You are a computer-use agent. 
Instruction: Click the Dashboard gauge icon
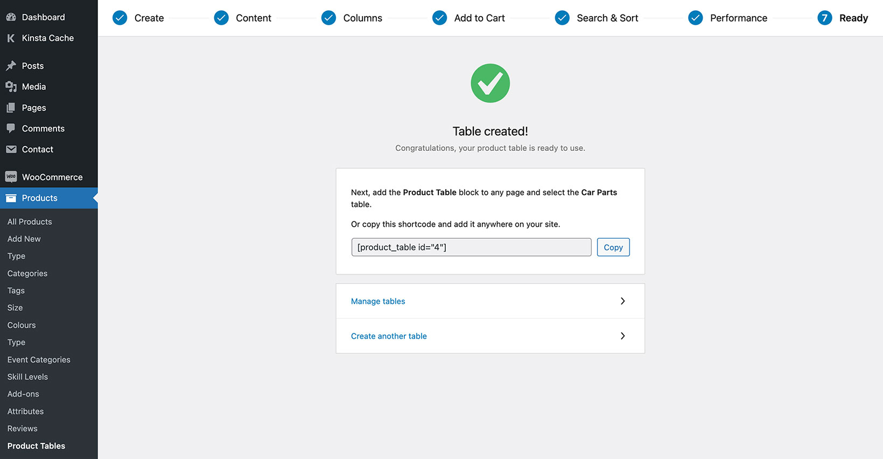pyautogui.click(x=11, y=17)
